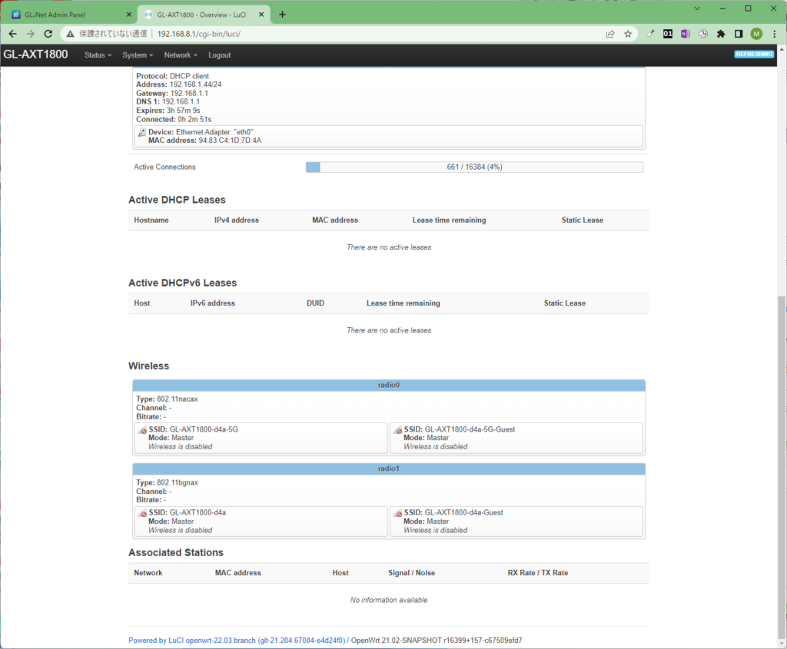Bookmark the page with the star icon
This screenshot has height=649, width=787.
(x=628, y=34)
